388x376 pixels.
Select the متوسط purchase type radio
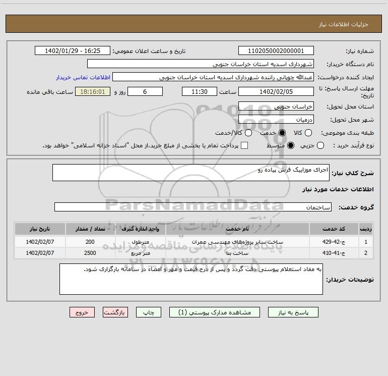(x=291, y=145)
